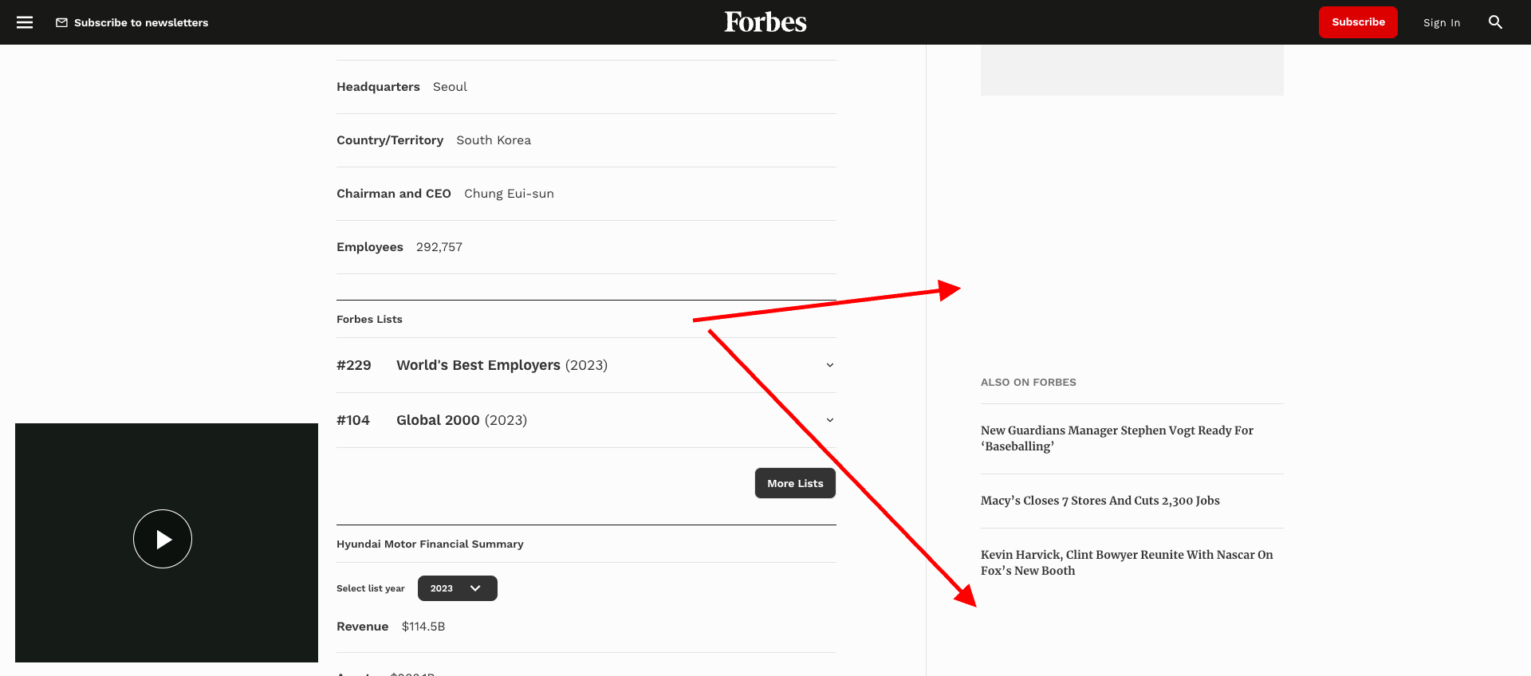
Task: Open the Select list year dropdown
Action: 457,588
